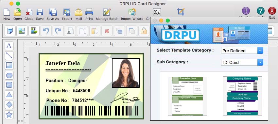
Task: Select the Rounded Rectangle tool
Action: (x=9, y=85)
